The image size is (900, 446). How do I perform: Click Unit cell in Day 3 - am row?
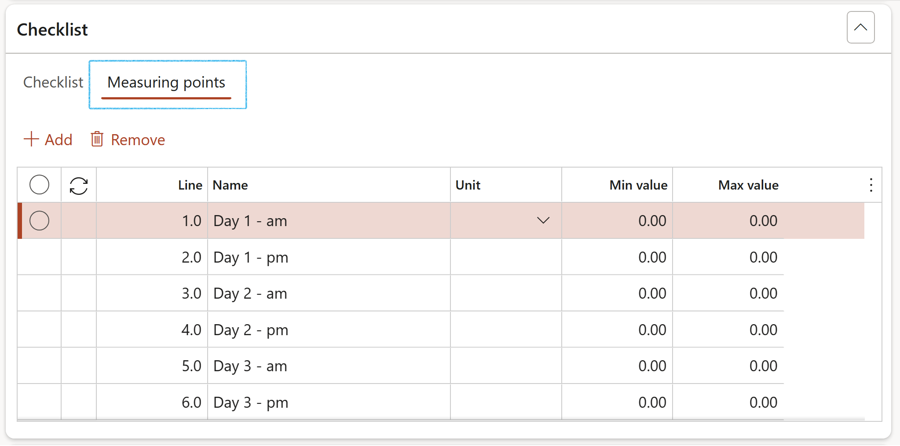[506, 366]
